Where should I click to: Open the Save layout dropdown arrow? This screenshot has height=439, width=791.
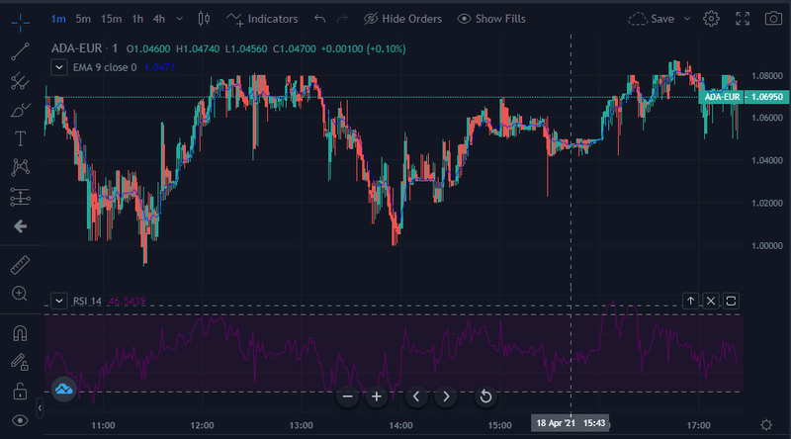pos(686,19)
